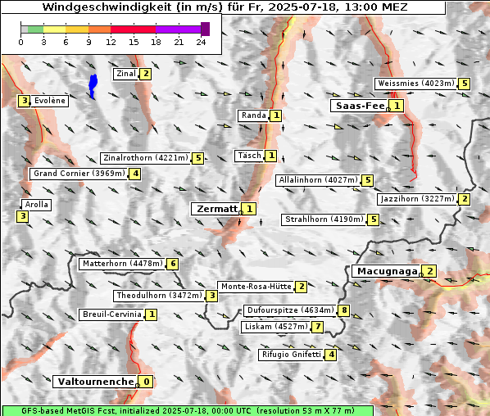Click the Macugnaga town label
Viewport: 490px width, 416px height.
coord(387,271)
